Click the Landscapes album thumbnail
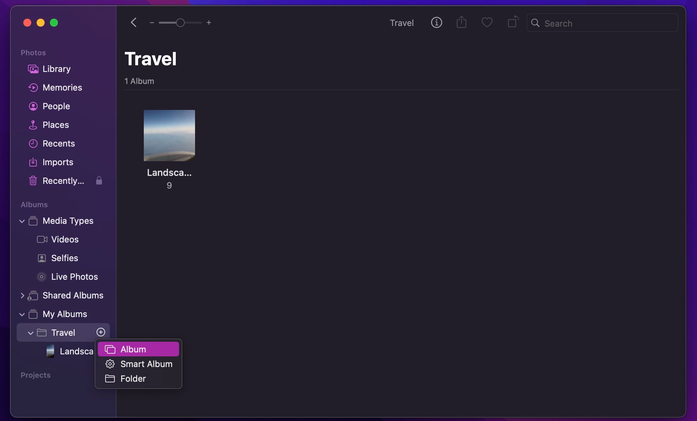The height and width of the screenshot is (421, 697). point(169,135)
